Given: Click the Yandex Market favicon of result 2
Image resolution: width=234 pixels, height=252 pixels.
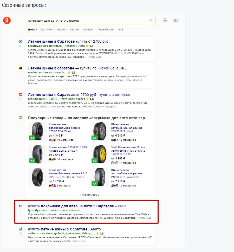Looking at the screenshot, I should tap(21, 68).
